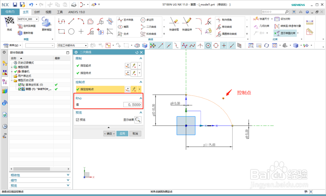Select the Circle sketch tool
326x196 pixels.
(x=71, y=31)
